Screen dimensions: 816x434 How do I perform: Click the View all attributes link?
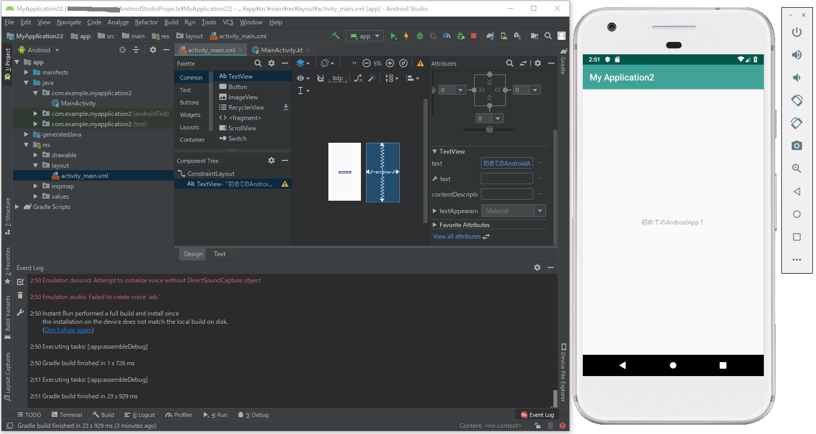point(457,236)
